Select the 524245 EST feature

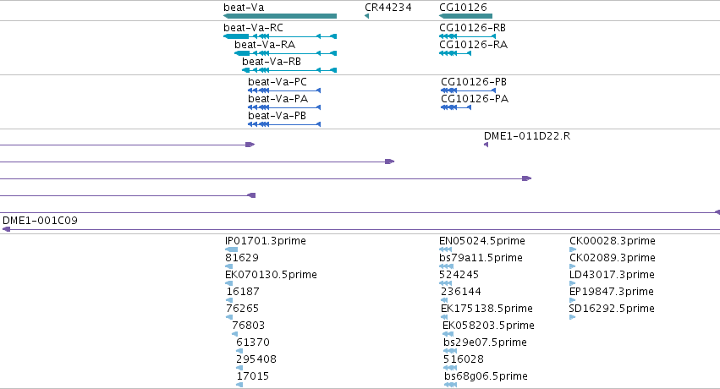(x=459, y=275)
